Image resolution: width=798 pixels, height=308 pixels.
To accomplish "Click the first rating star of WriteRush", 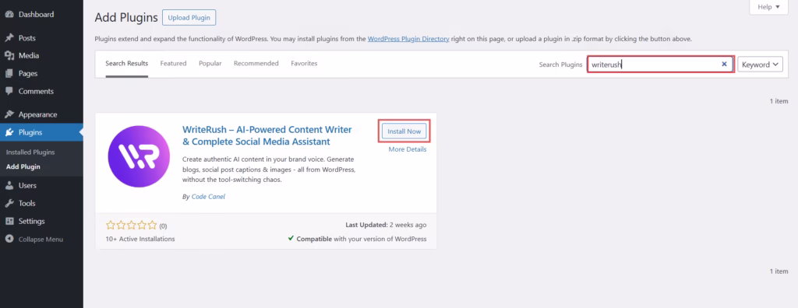I will (x=110, y=225).
